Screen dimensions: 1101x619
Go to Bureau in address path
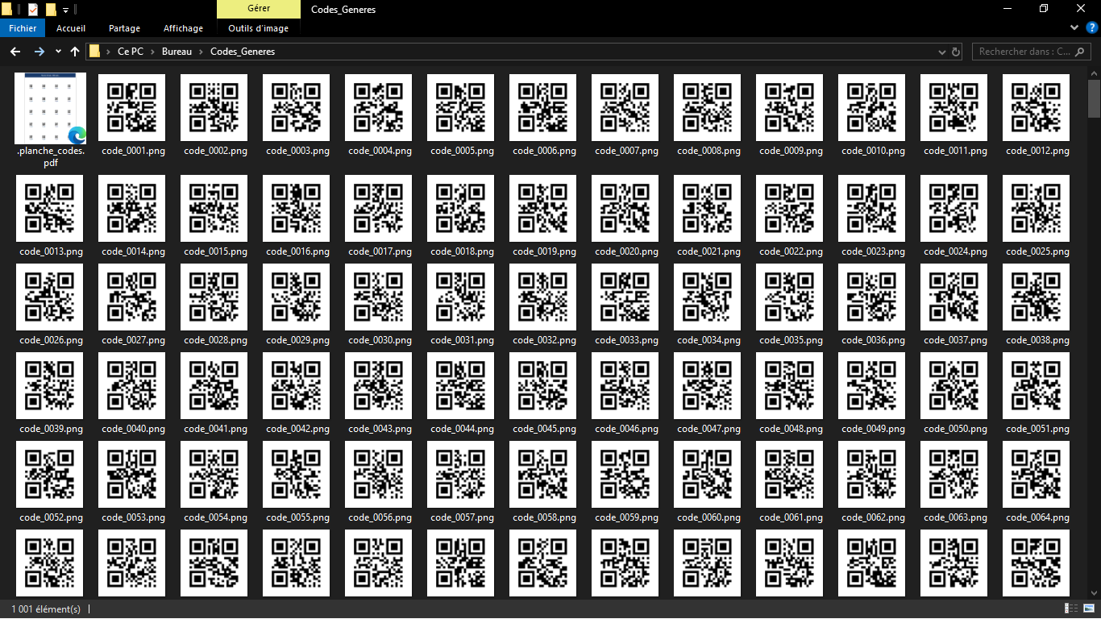pyautogui.click(x=177, y=52)
